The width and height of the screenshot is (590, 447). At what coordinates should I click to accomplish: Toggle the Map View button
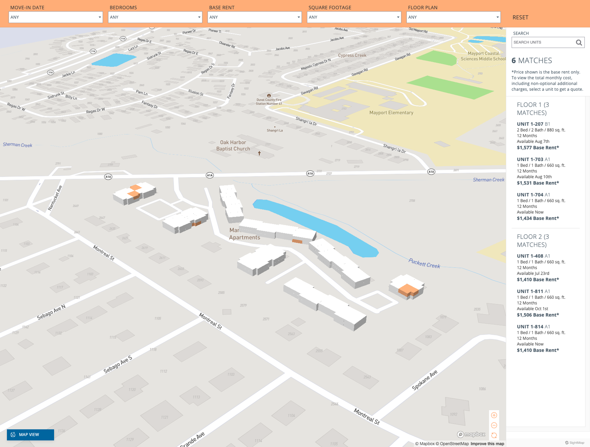pyautogui.click(x=30, y=434)
